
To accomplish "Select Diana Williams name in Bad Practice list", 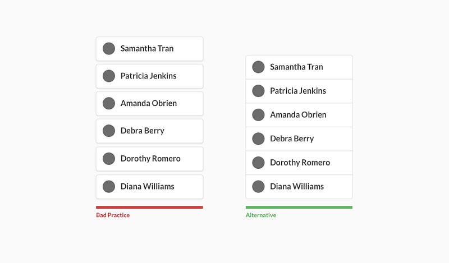I will 148,186.
